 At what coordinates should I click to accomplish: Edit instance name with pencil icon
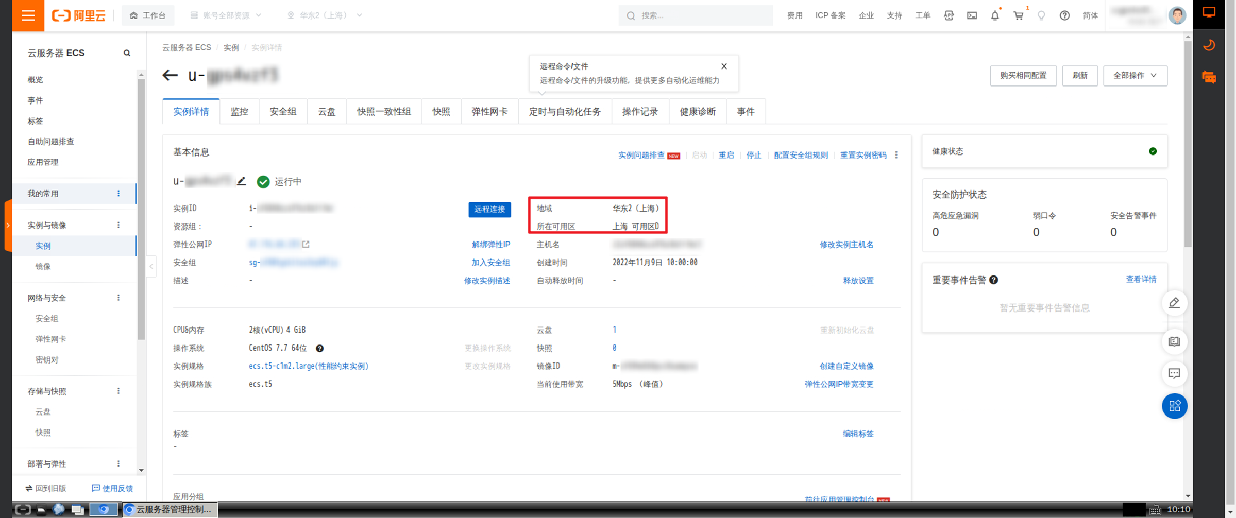click(x=241, y=181)
